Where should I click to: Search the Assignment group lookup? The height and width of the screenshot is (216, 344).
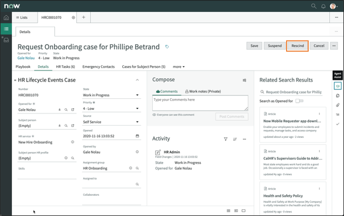137,168
